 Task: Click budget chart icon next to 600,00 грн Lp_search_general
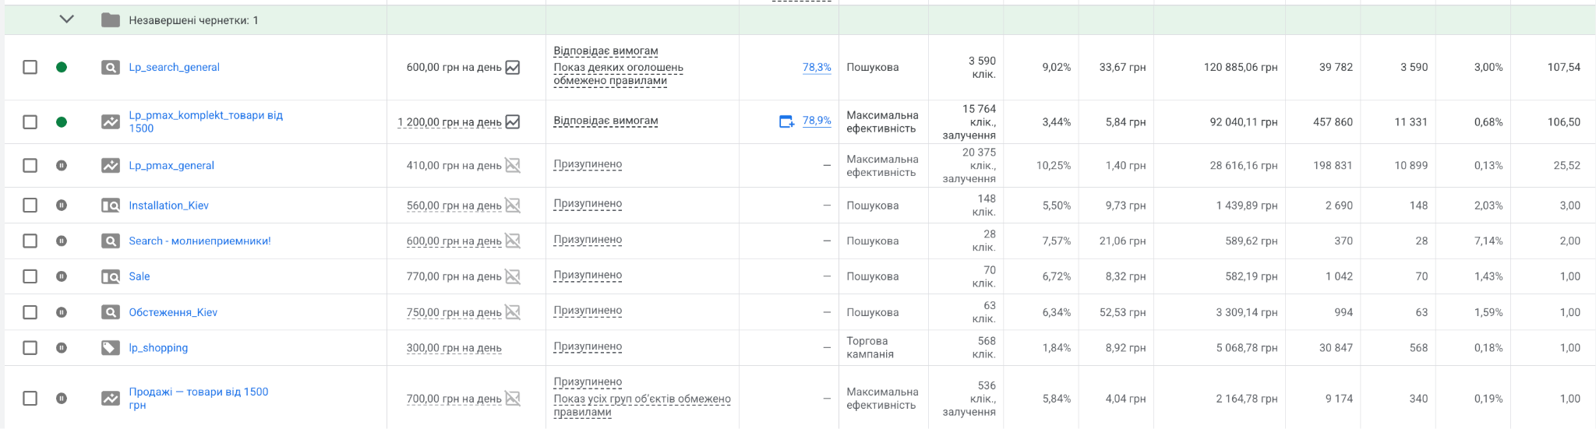(x=513, y=67)
